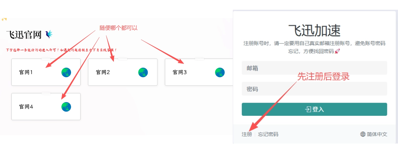
Task: Click the globe icon on 官网3 card
Action: pyautogui.click(x=220, y=72)
